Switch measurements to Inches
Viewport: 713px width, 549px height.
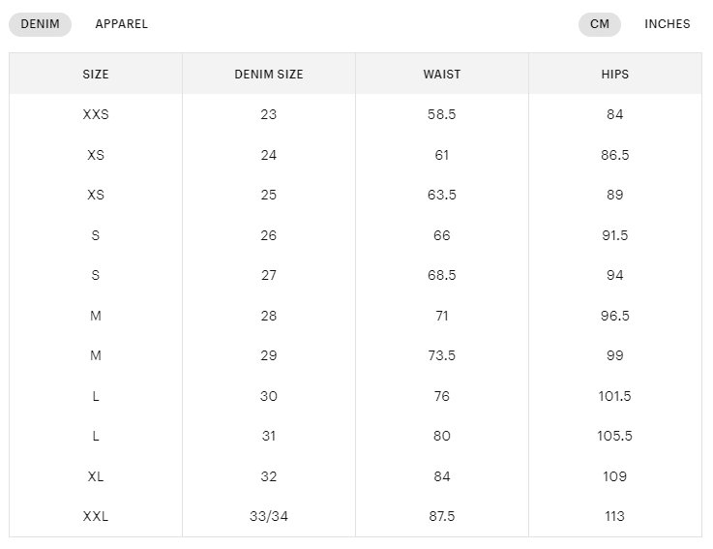[667, 24]
